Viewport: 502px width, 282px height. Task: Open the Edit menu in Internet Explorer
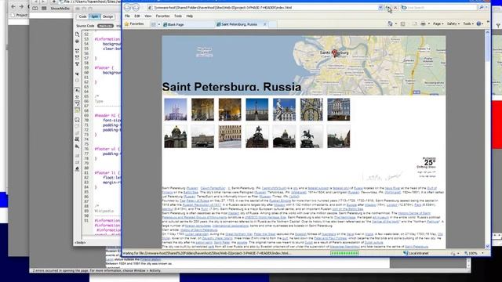click(137, 16)
